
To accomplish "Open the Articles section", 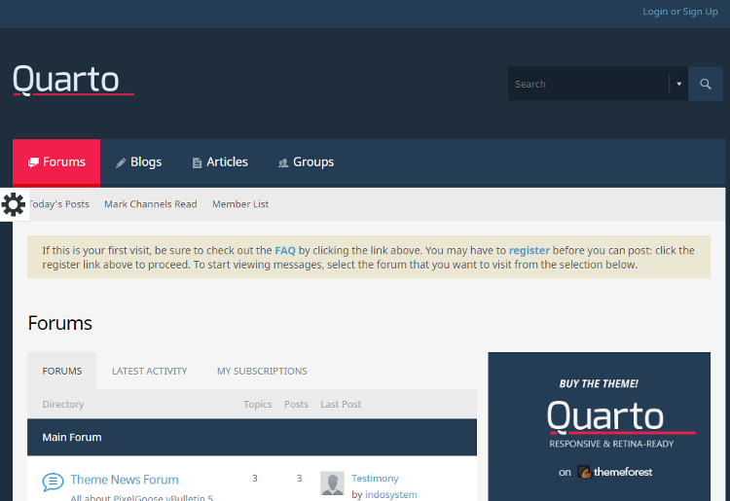I will tap(219, 162).
